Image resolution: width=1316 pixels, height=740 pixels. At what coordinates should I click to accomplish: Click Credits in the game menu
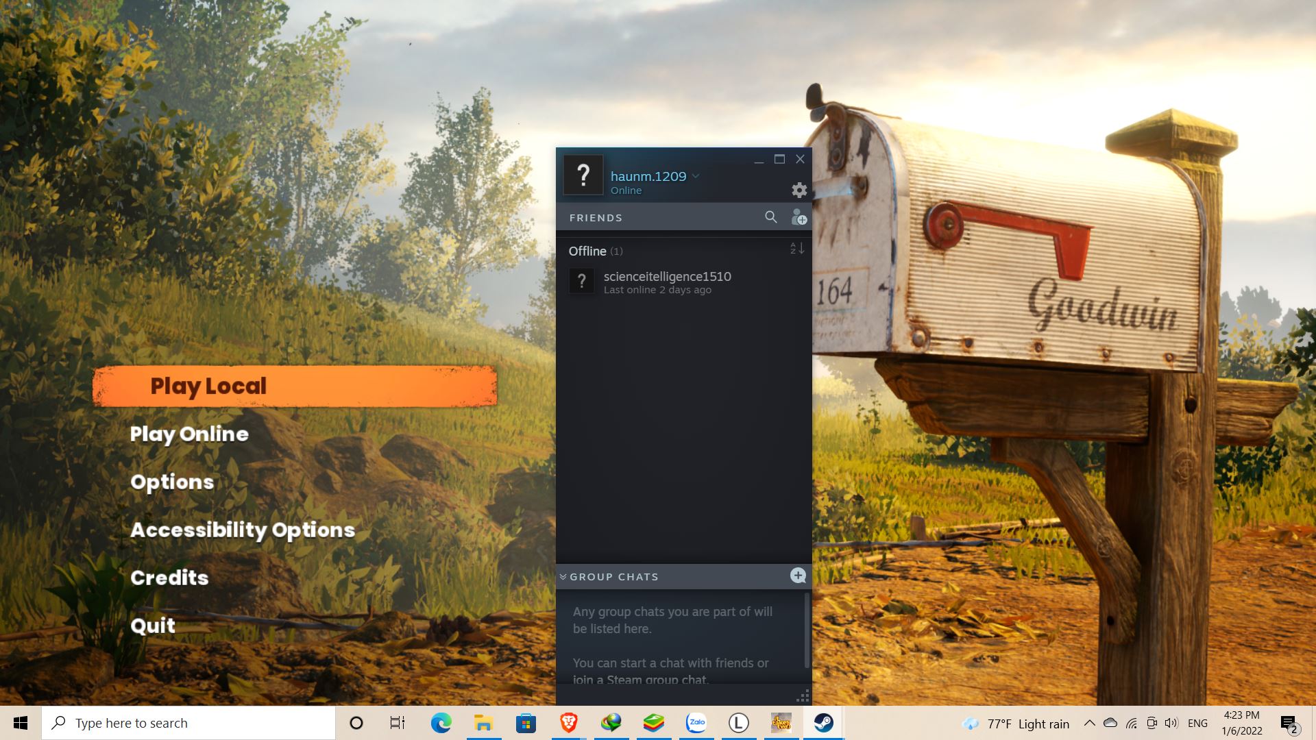pyautogui.click(x=169, y=578)
